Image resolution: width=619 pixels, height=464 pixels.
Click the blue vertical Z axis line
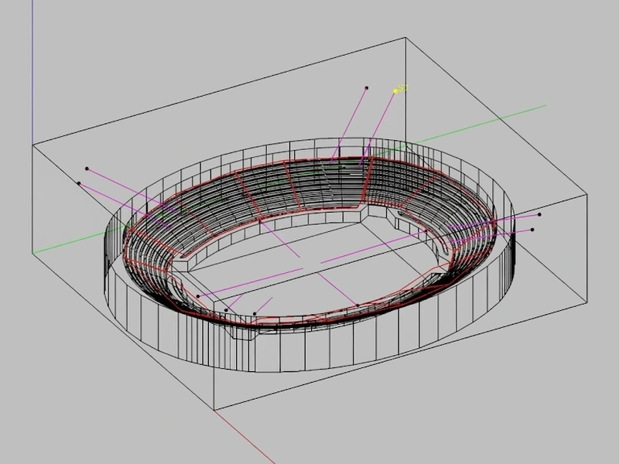32,71
